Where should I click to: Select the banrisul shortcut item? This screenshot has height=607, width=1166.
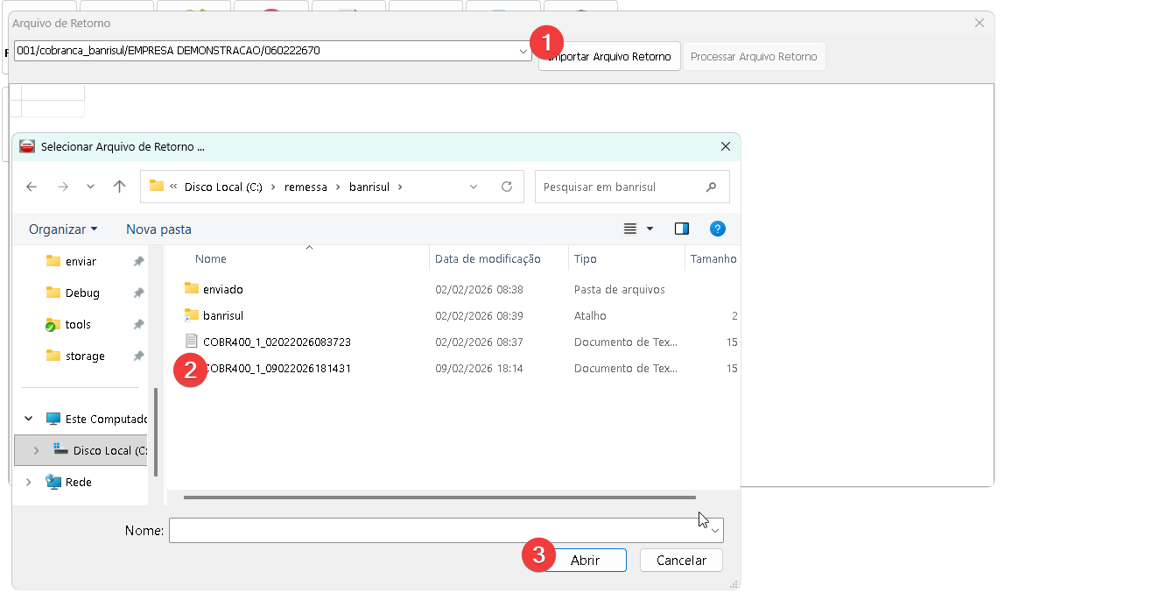click(x=222, y=315)
